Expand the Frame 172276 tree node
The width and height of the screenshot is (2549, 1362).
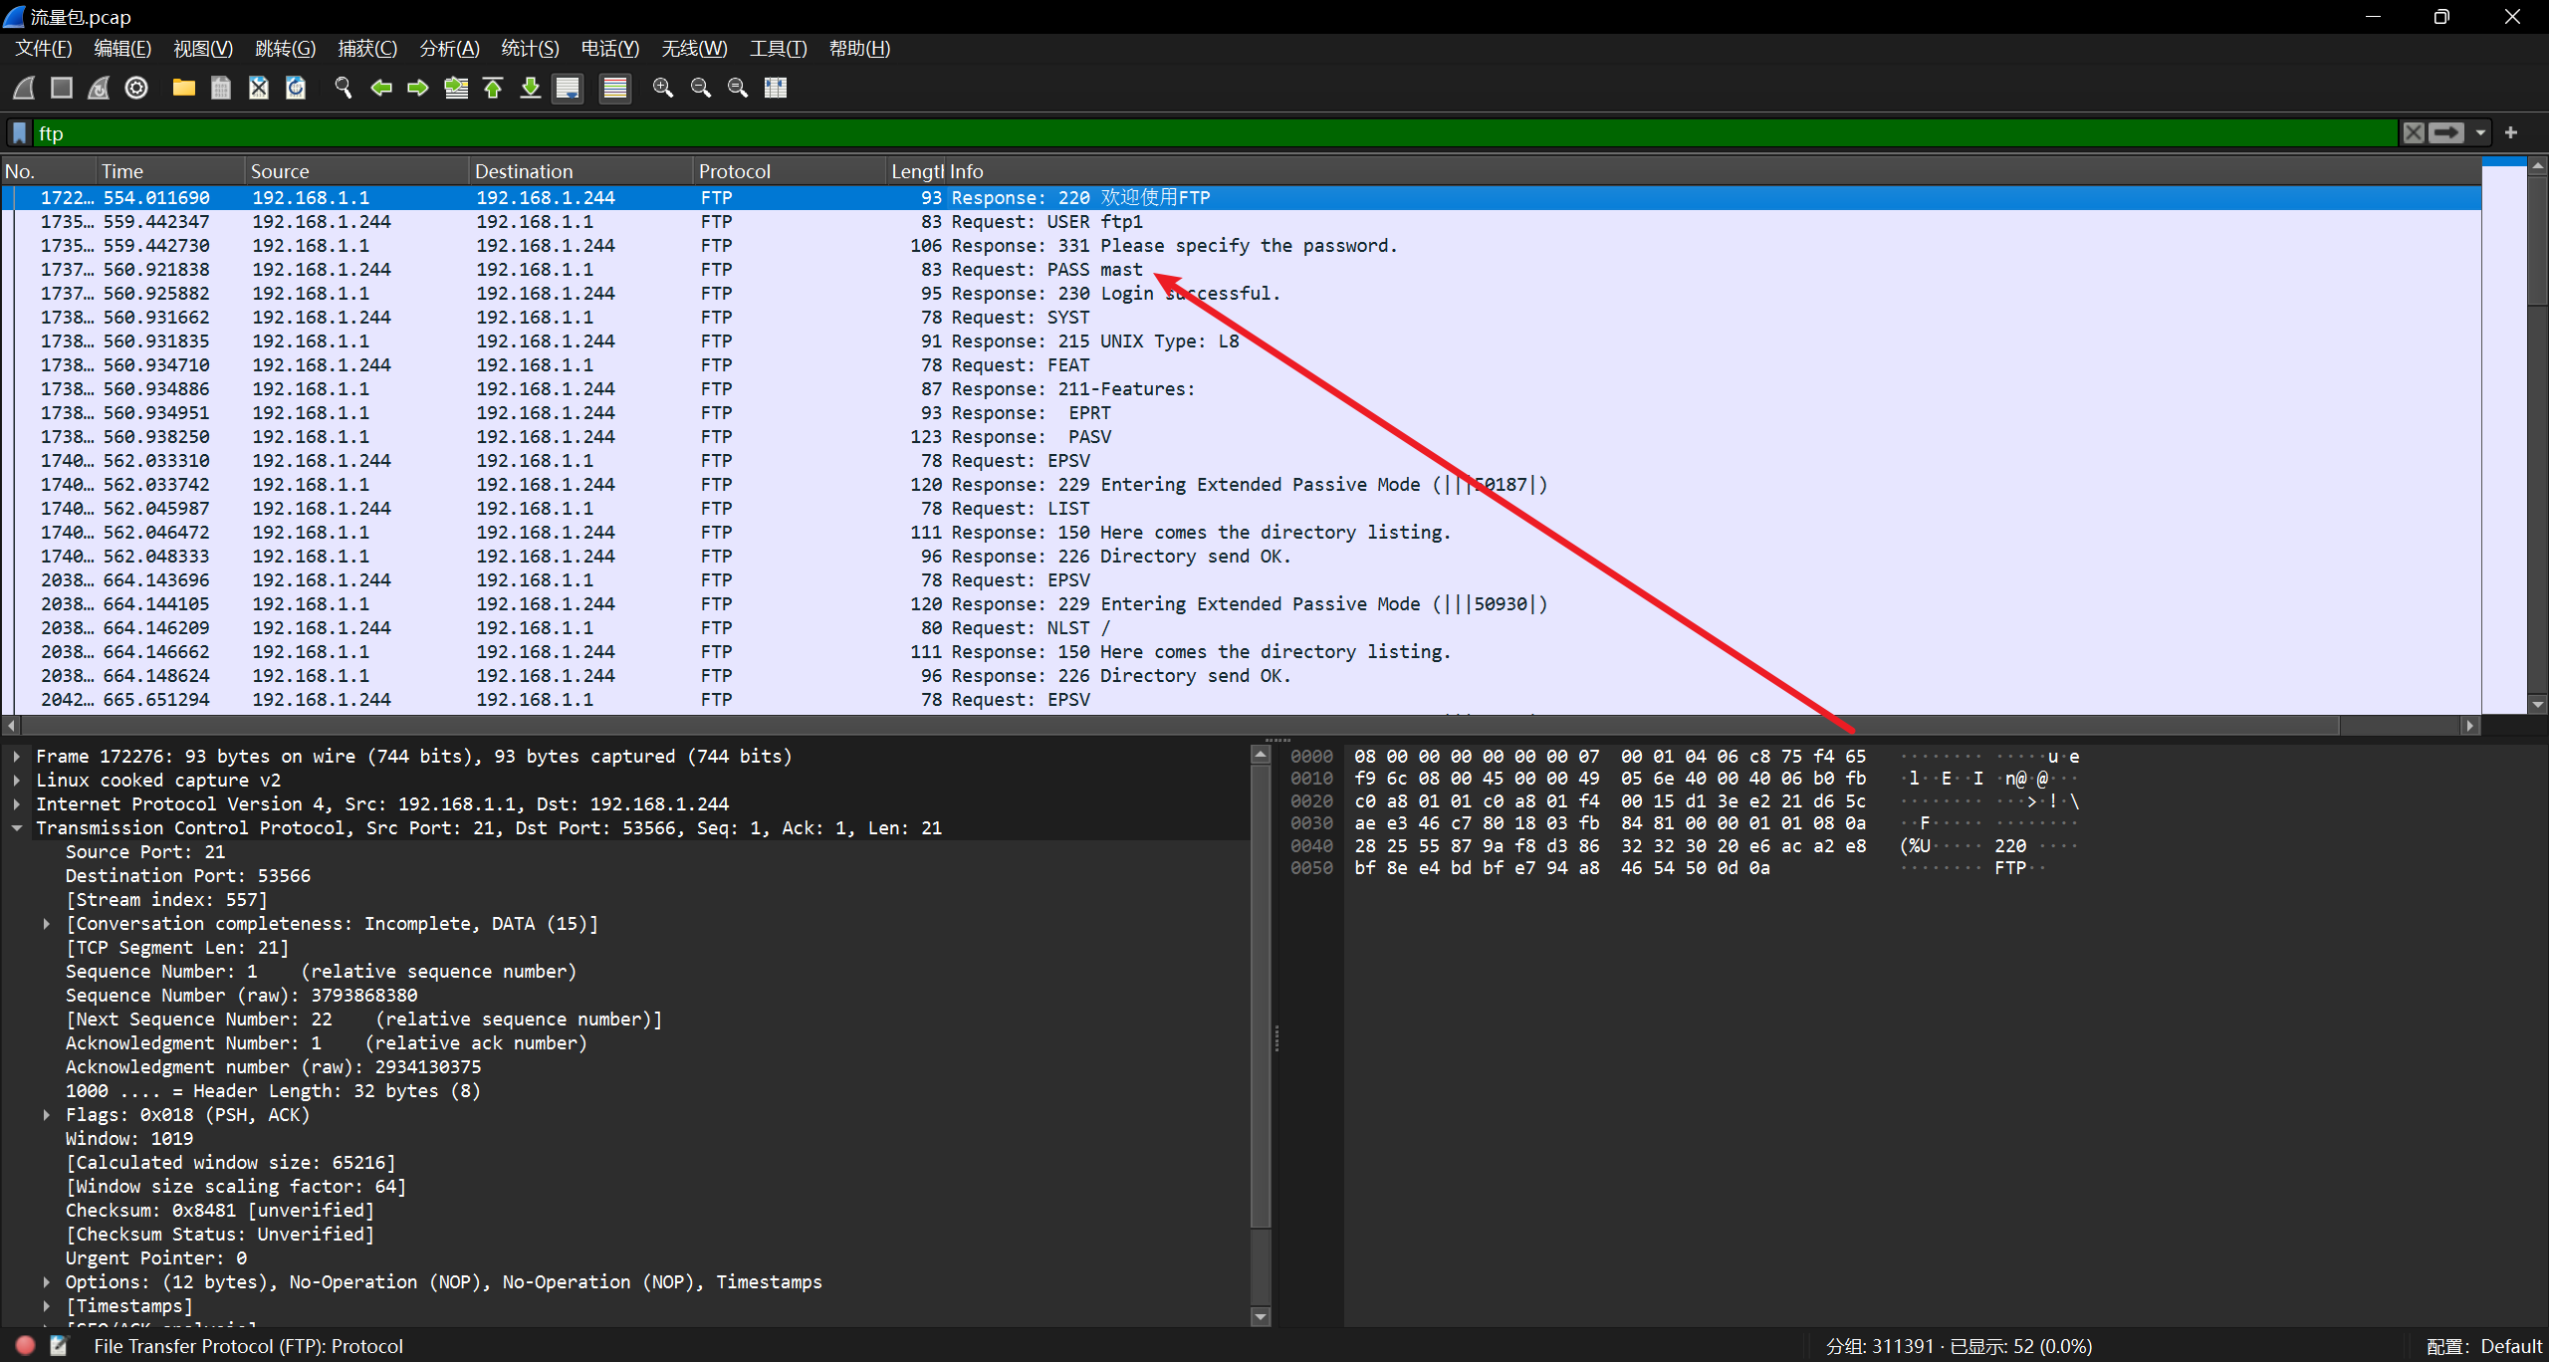pyautogui.click(x=17, y=757)
